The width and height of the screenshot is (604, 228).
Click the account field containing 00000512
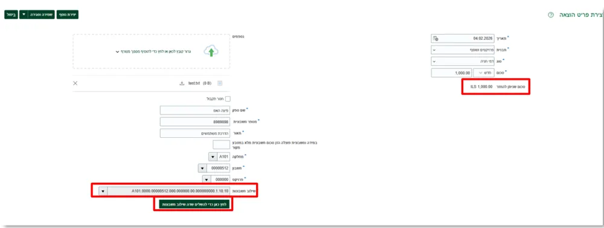(x=218, y=168)
